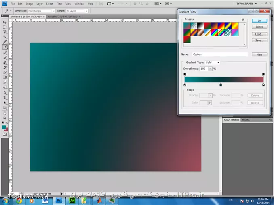Open the Window menu
Screen dimensions: 274x205
79,4
